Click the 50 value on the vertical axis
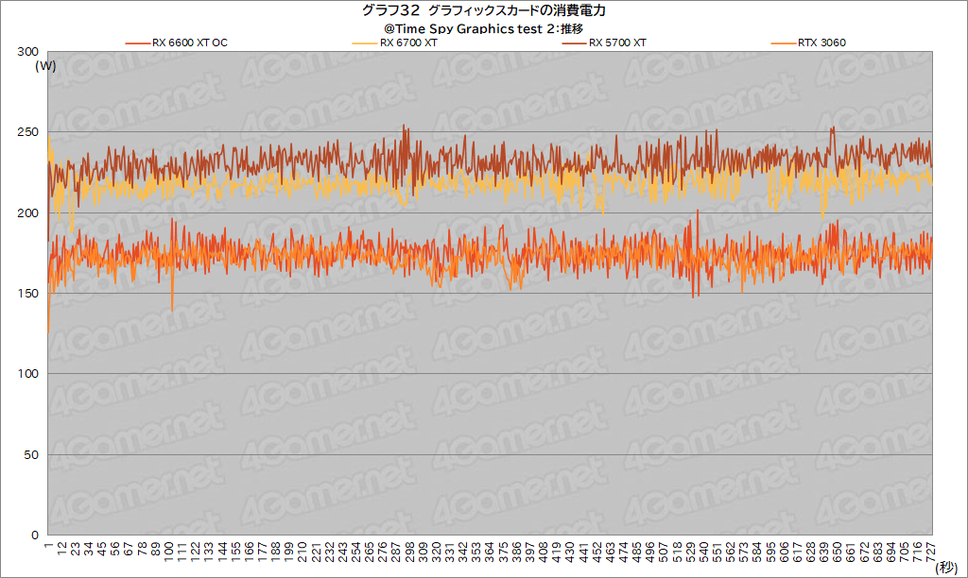Viewport: 968px width, 578px height. point(31,454)
